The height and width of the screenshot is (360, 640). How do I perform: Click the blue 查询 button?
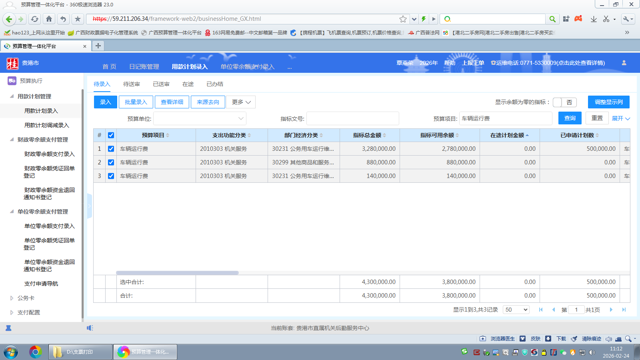[x=570, y=118]
